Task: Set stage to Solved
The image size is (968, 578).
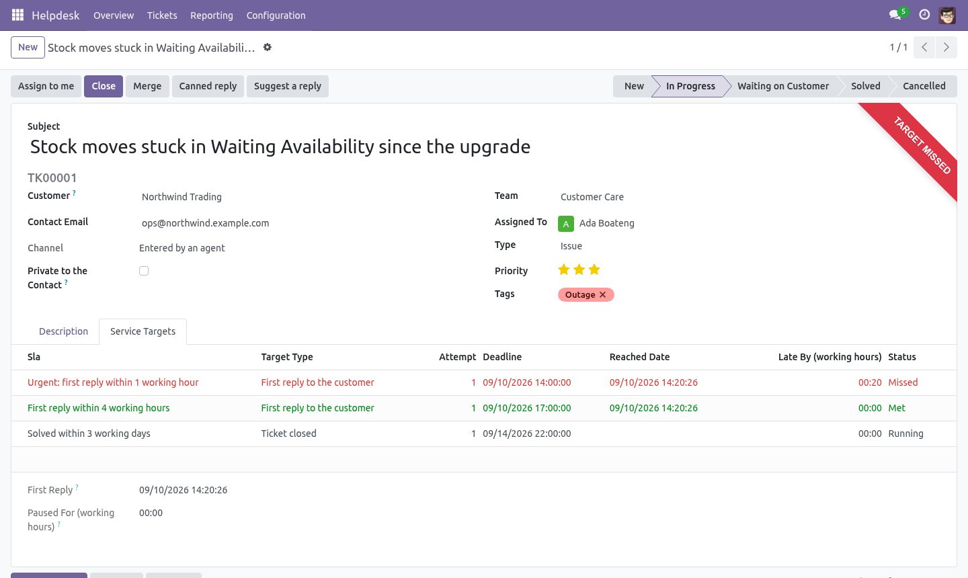Action: (866, 86)
